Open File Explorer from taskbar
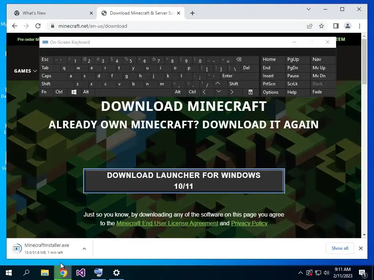This screenshot has width=374, height=280. [x=45, y=273]
